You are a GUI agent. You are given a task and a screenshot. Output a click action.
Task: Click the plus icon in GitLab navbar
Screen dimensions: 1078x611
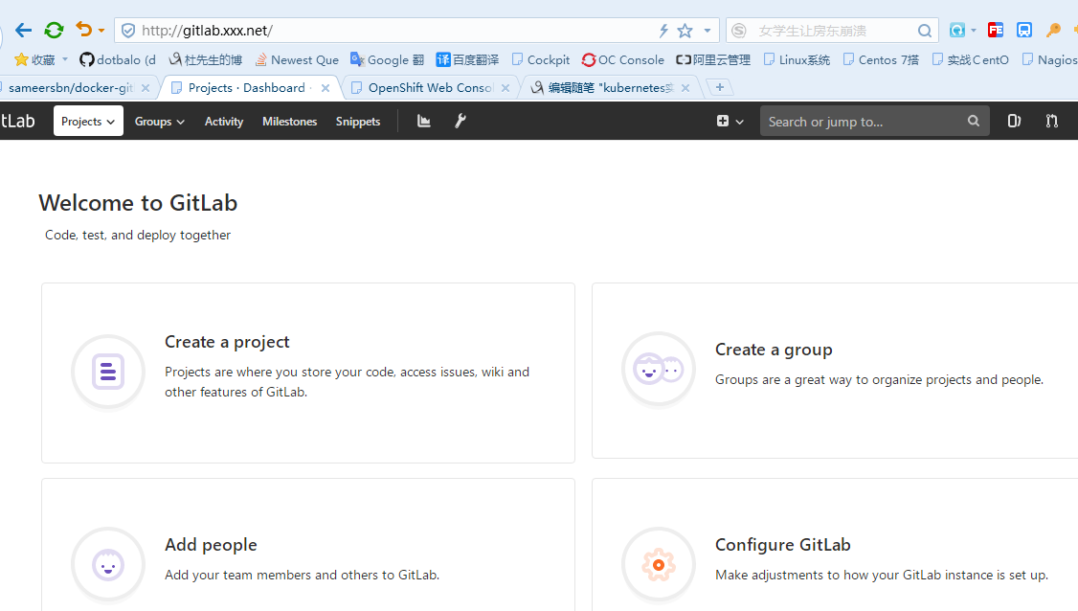pyautogui.click(x=730, y=121)
